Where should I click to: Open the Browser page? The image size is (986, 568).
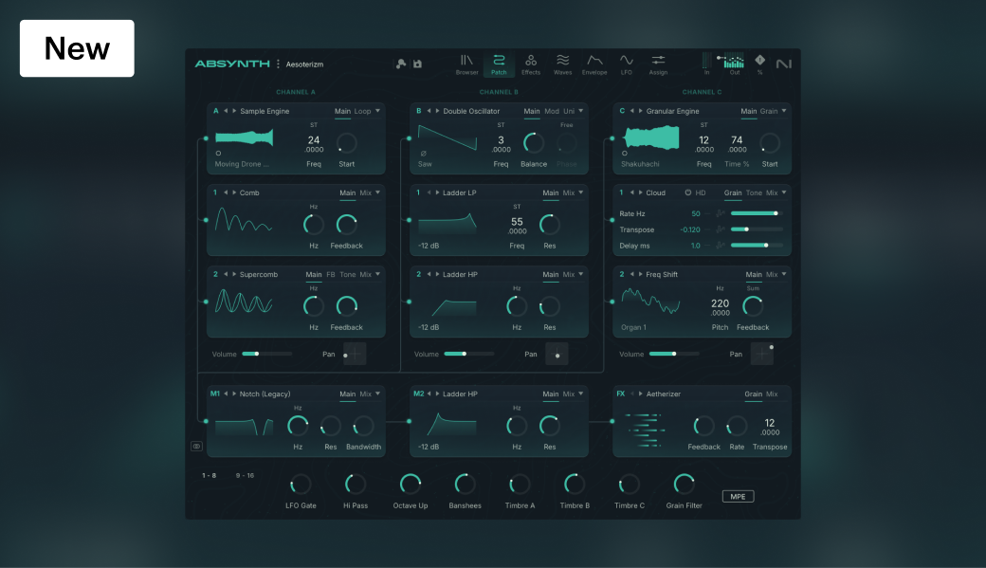[466, 64]
